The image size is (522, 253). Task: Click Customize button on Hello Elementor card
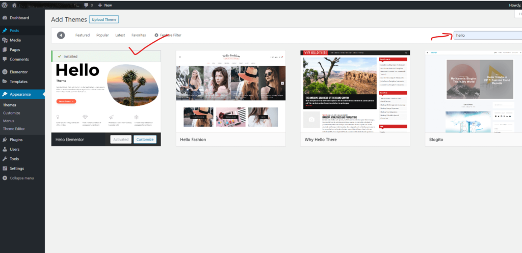pyautogui.click(x=145, y=139)
